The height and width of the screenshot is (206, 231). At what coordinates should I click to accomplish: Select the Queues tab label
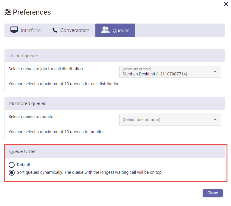pos(121,30)
